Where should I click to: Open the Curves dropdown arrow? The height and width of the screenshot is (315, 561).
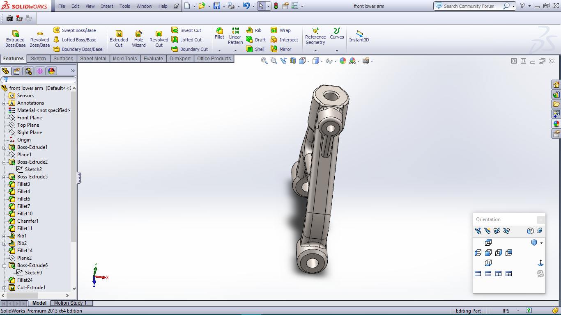click(x=337, y=50)
